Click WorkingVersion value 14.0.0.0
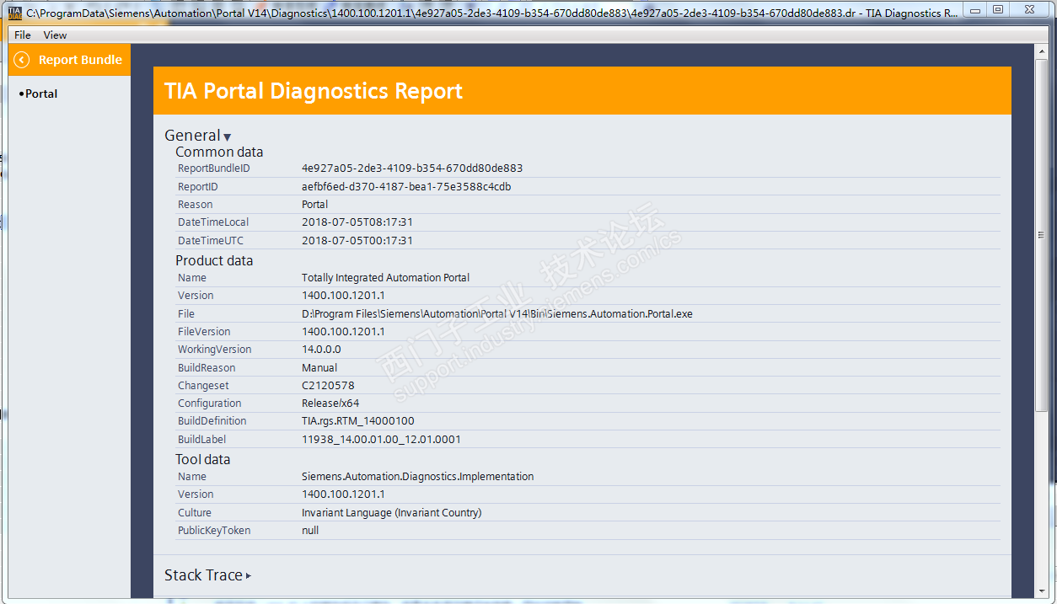 [321, 350]
